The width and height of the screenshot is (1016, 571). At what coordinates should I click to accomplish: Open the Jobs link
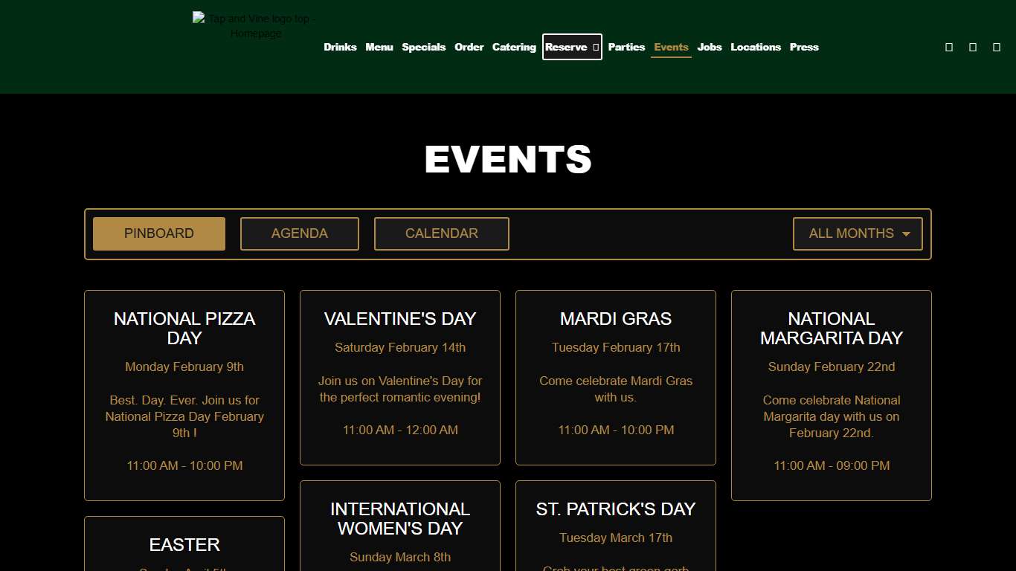point(710,47)
